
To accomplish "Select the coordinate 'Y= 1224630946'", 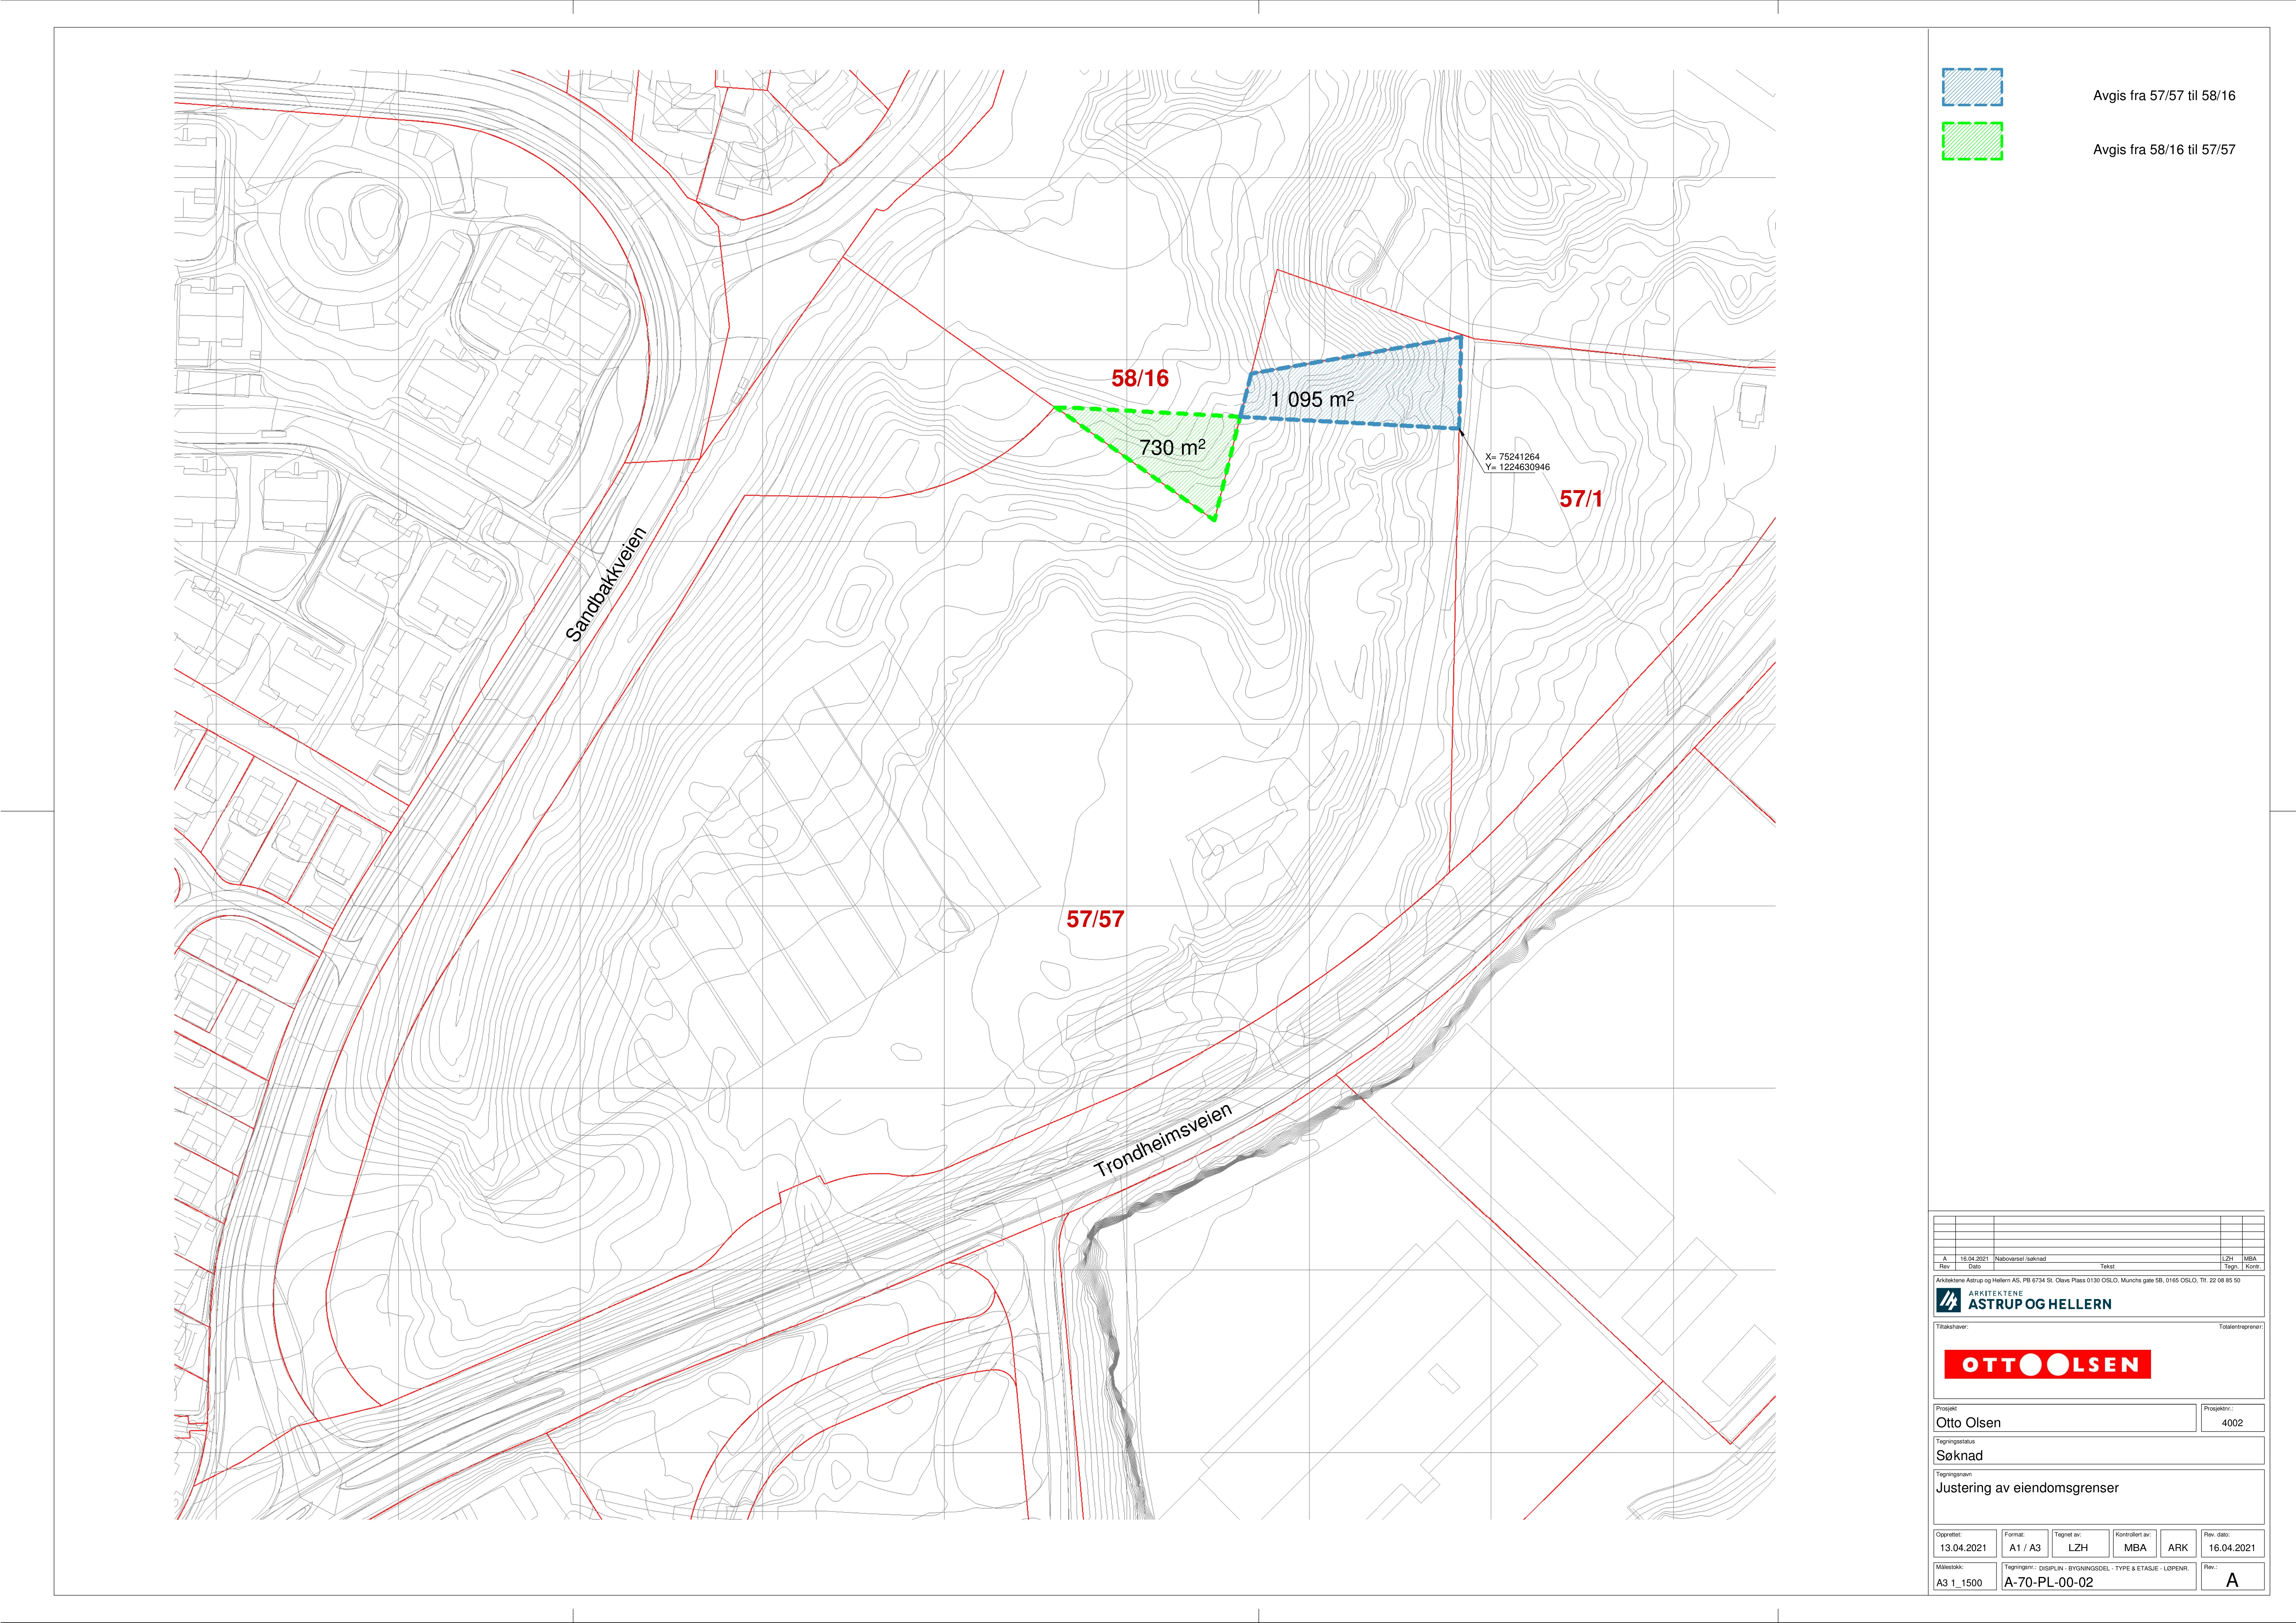I will (1517, 467).
